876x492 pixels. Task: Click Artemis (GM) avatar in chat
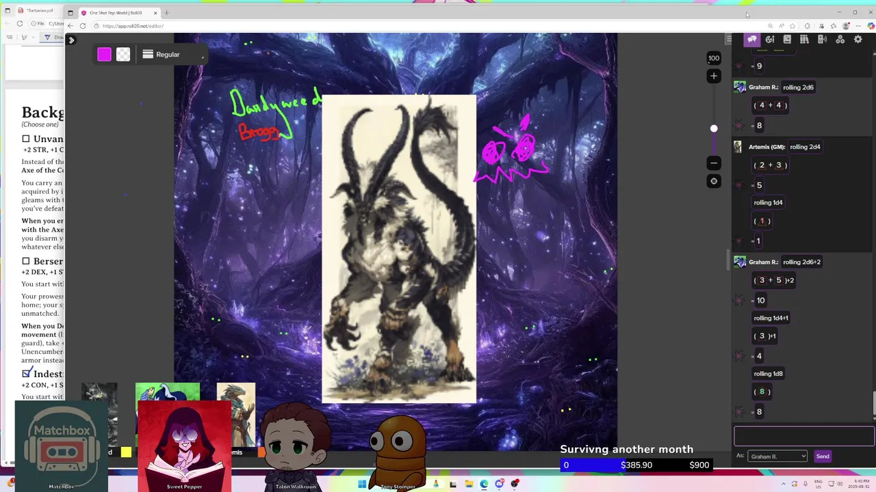point(738,147)
